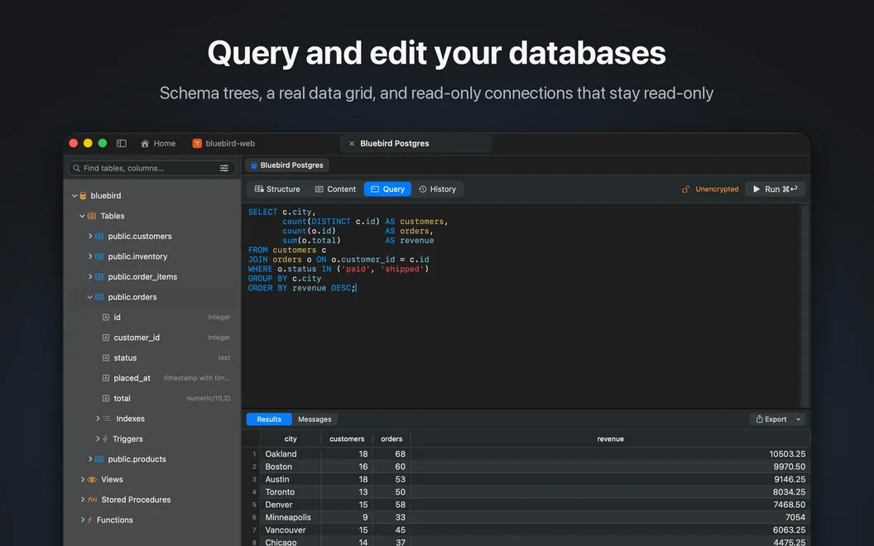Expand the Indexes node
Screen dimensions: 874x546
tap(98, 419)
